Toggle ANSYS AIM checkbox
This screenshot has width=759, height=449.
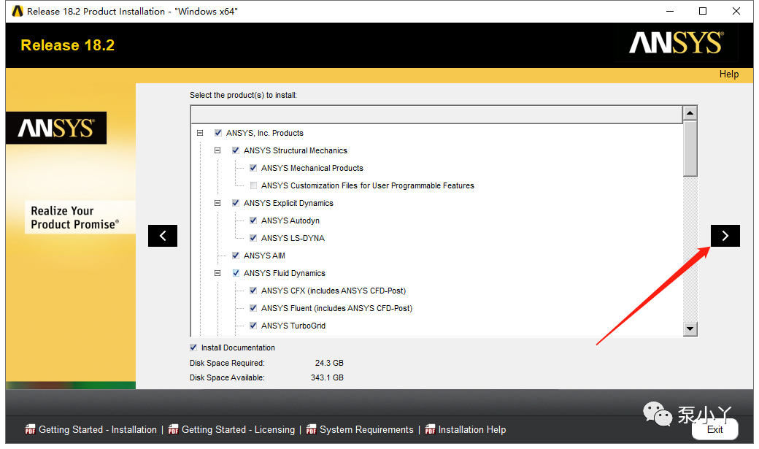click(236, 256)
